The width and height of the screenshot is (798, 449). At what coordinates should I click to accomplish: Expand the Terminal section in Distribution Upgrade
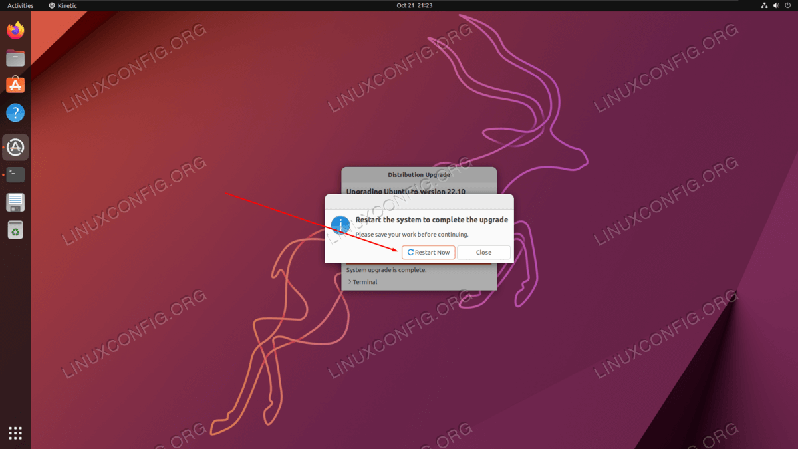(x=362, y=282)
